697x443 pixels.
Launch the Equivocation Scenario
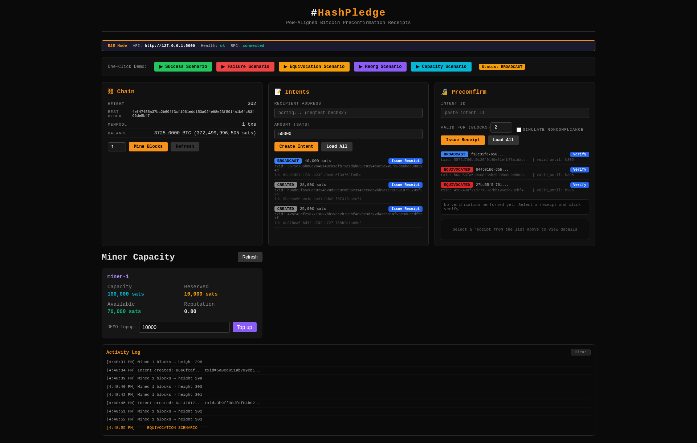point(314,67)
